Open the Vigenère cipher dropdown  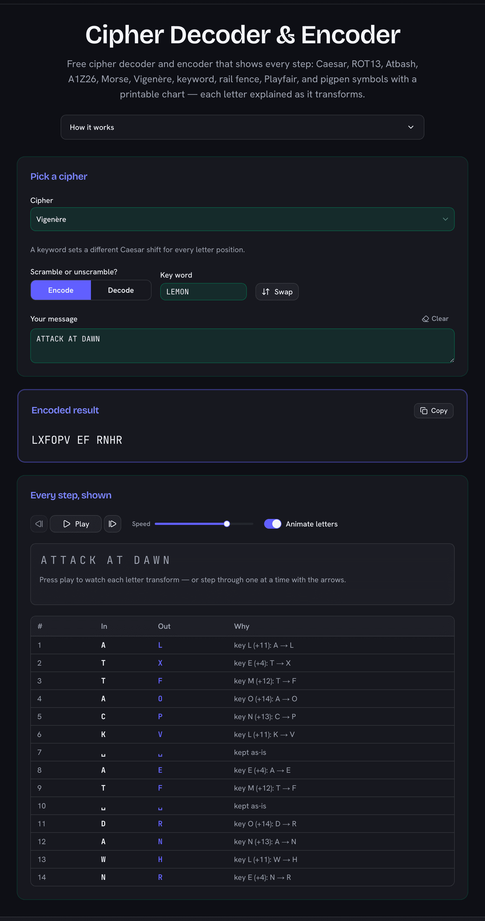pos(243,219)
